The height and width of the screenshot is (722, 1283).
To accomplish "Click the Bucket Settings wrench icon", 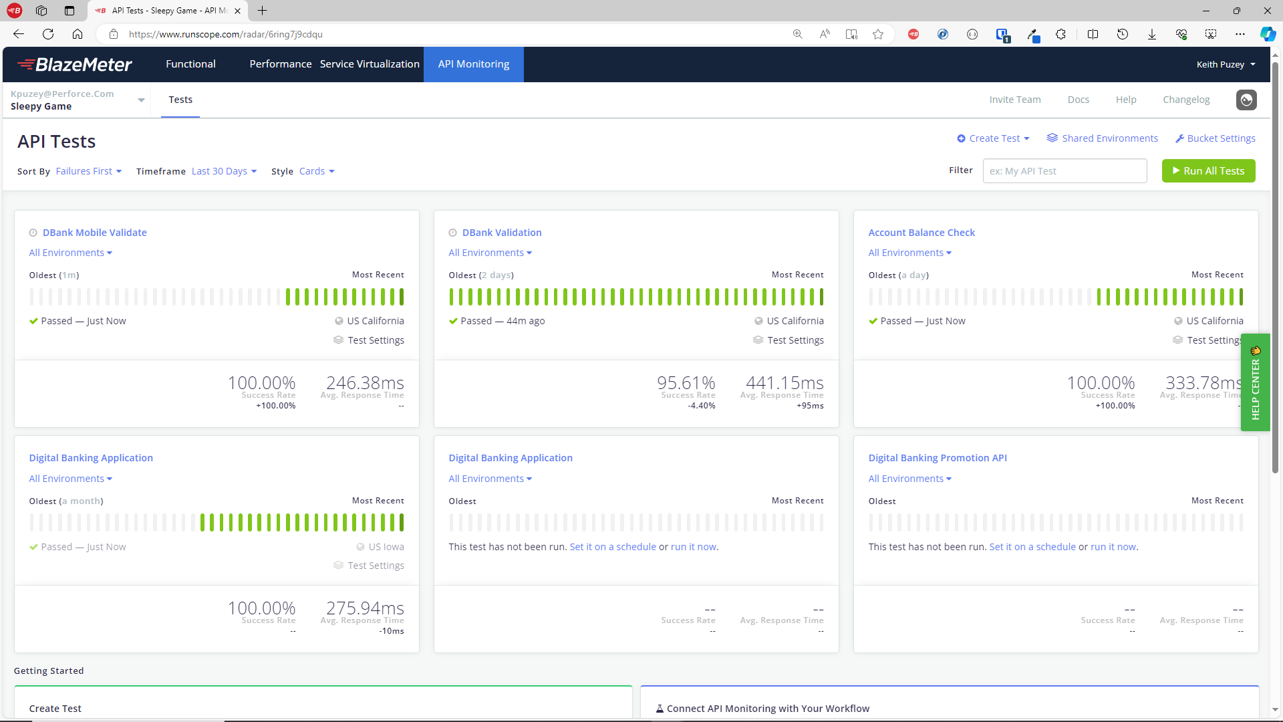I will [x=1179, y=138].
